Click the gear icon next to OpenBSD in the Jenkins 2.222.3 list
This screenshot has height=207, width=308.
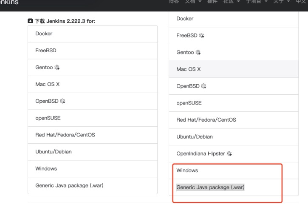tap(62, 101)
